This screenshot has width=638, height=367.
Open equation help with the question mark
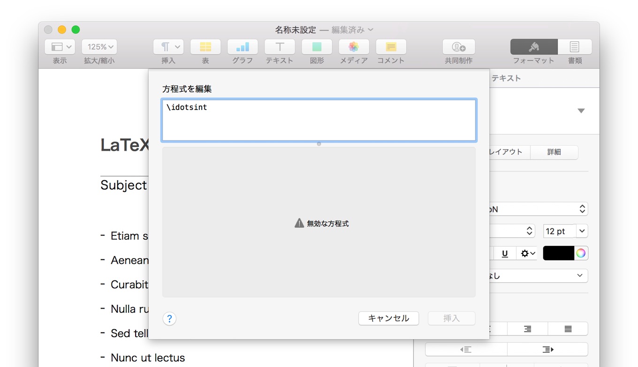pyautogui.click(x=169, y=319)
